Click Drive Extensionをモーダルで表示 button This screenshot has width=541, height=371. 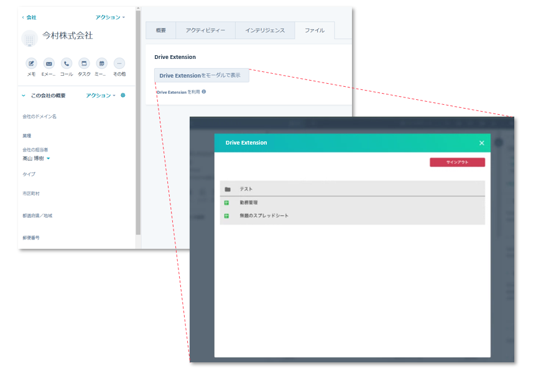201,75
